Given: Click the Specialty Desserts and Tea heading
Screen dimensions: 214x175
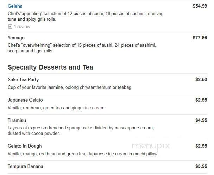Looking at the screenshot, I should 50,67.
